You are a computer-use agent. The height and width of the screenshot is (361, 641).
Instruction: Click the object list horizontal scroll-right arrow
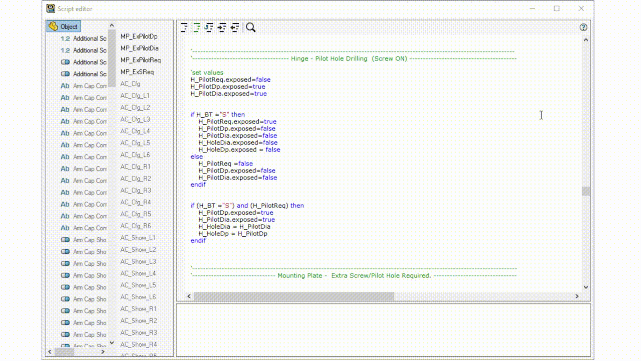pyautogui.click(x=103, y=352)
